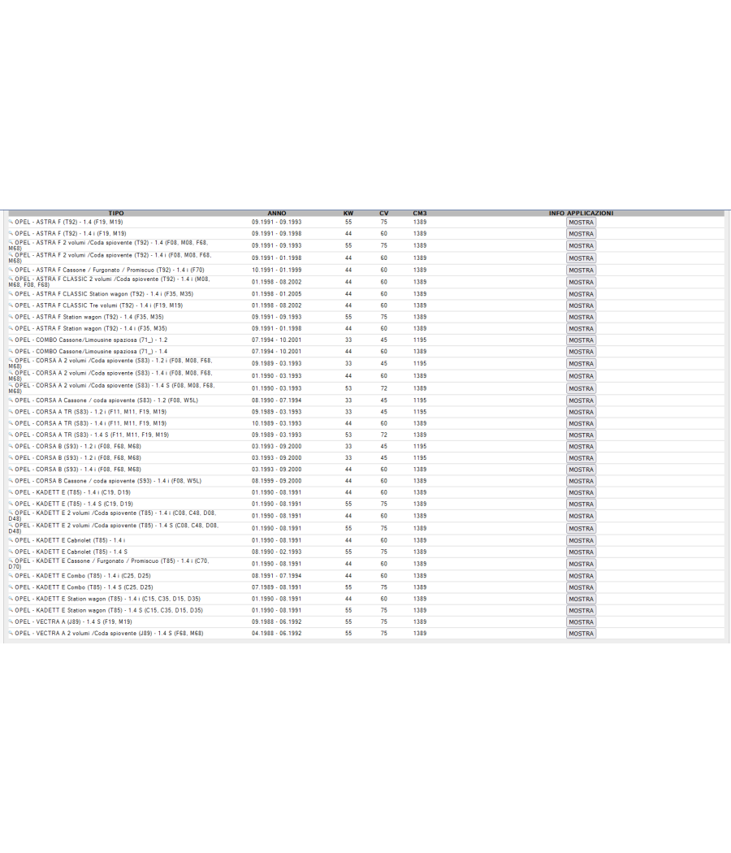Screen dimensions: 731x853
Task: Open magnifier icon for KADETT E Cabriolet 1.4 S
Action: point(11,552)
